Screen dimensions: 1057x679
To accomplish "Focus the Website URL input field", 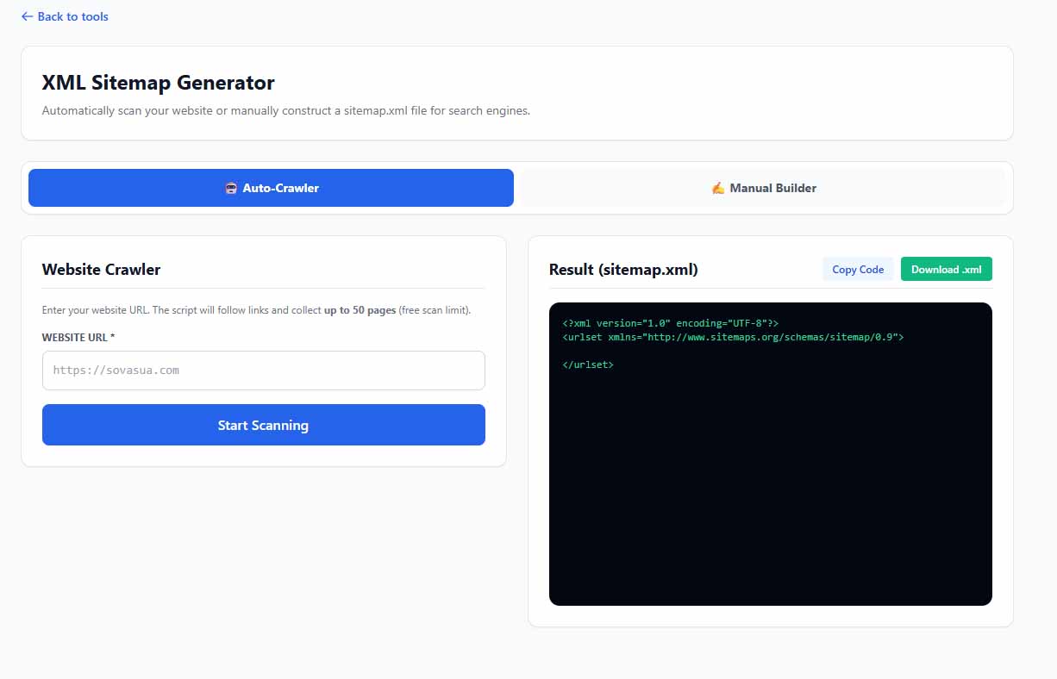I will [264, 371].
